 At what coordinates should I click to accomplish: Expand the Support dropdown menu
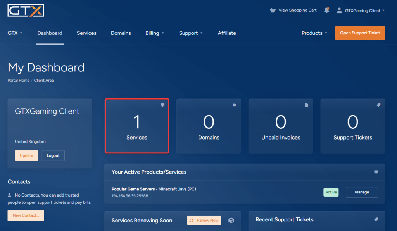point(191,33)
